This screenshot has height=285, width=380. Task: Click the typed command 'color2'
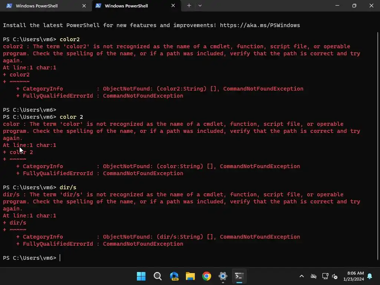70,39
